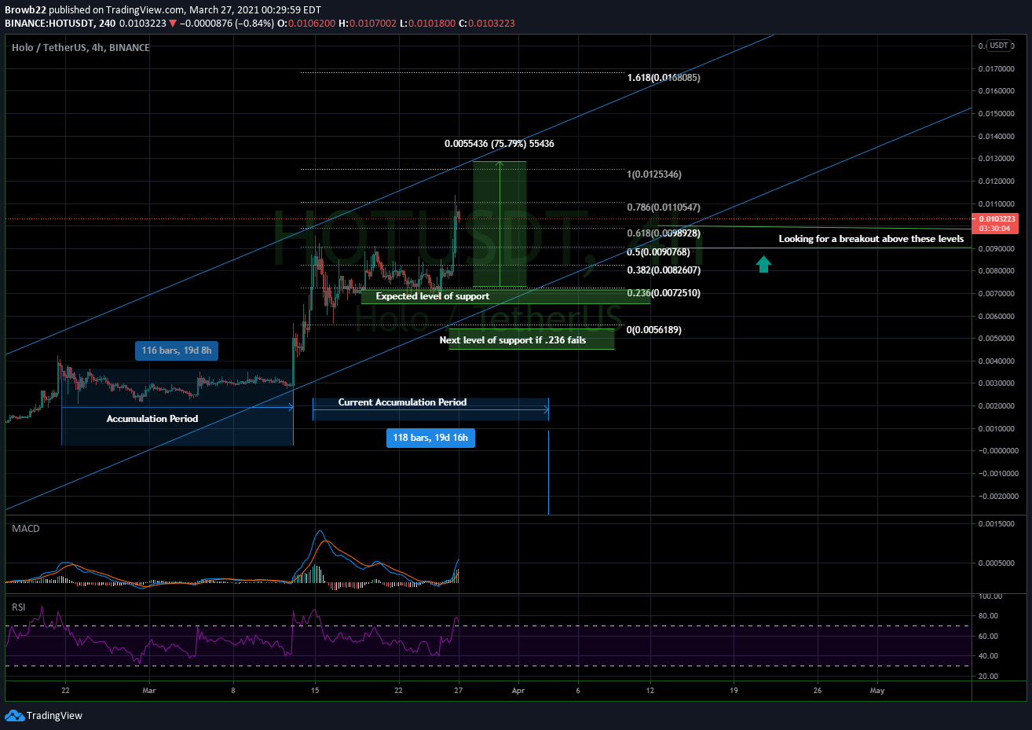Click 'Next level of support if .236 fails' text
The height and width of the screenshot is (730, 1032).
512,340
